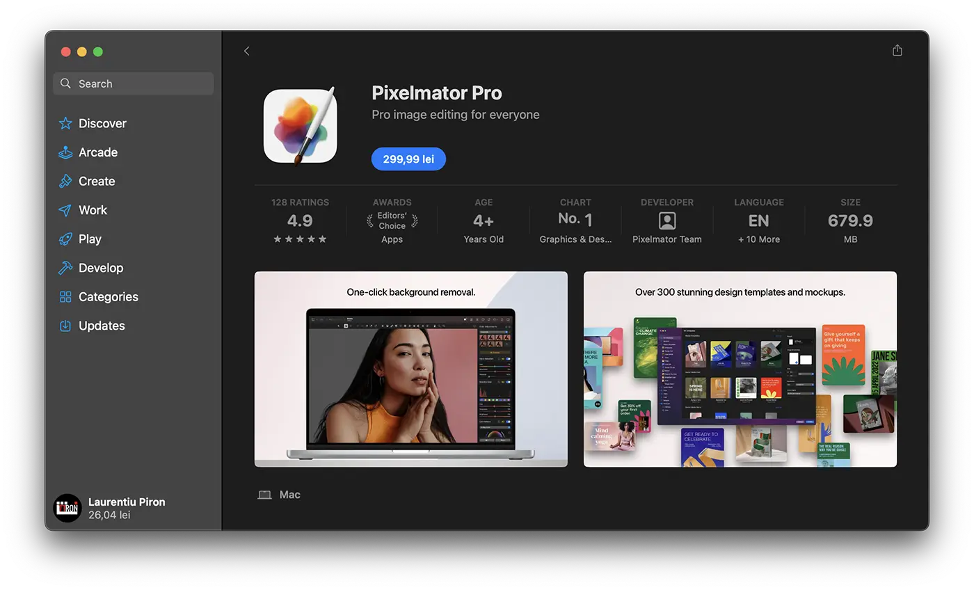Click 'Pro image editing for everyone' subtitle
Image resolution: width=974 pixels, height=590 pixels.
[x=456, y=115]
